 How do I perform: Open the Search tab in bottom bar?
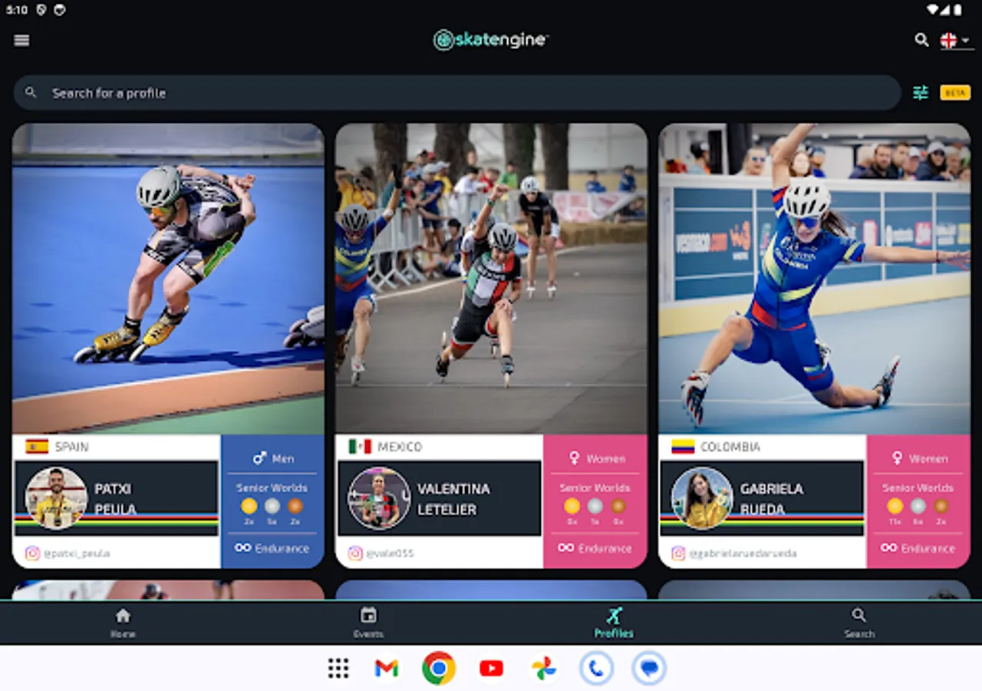pos(859,623)
